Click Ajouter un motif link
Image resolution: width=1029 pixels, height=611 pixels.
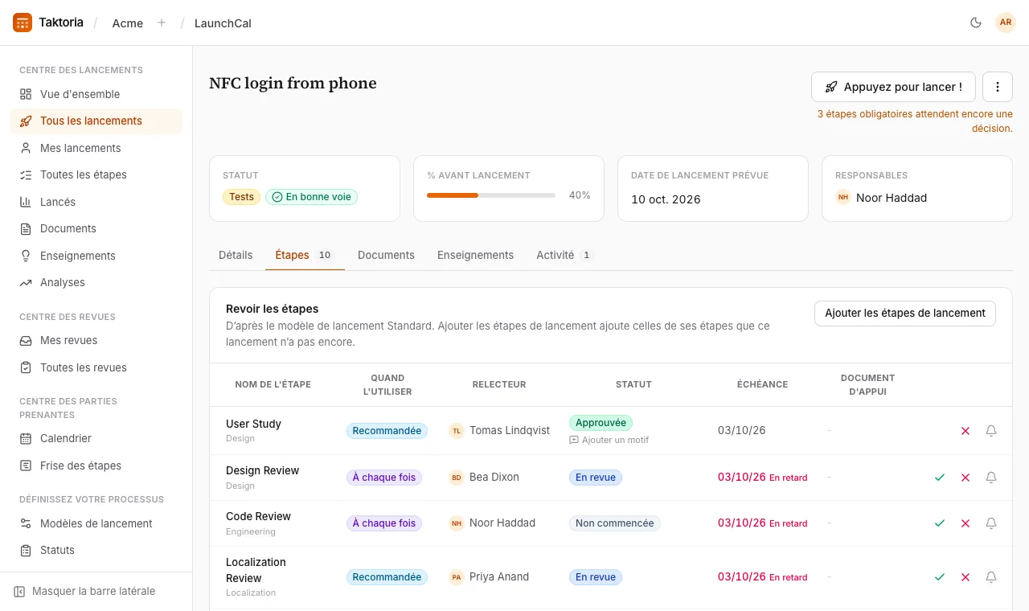click(609, 440)
